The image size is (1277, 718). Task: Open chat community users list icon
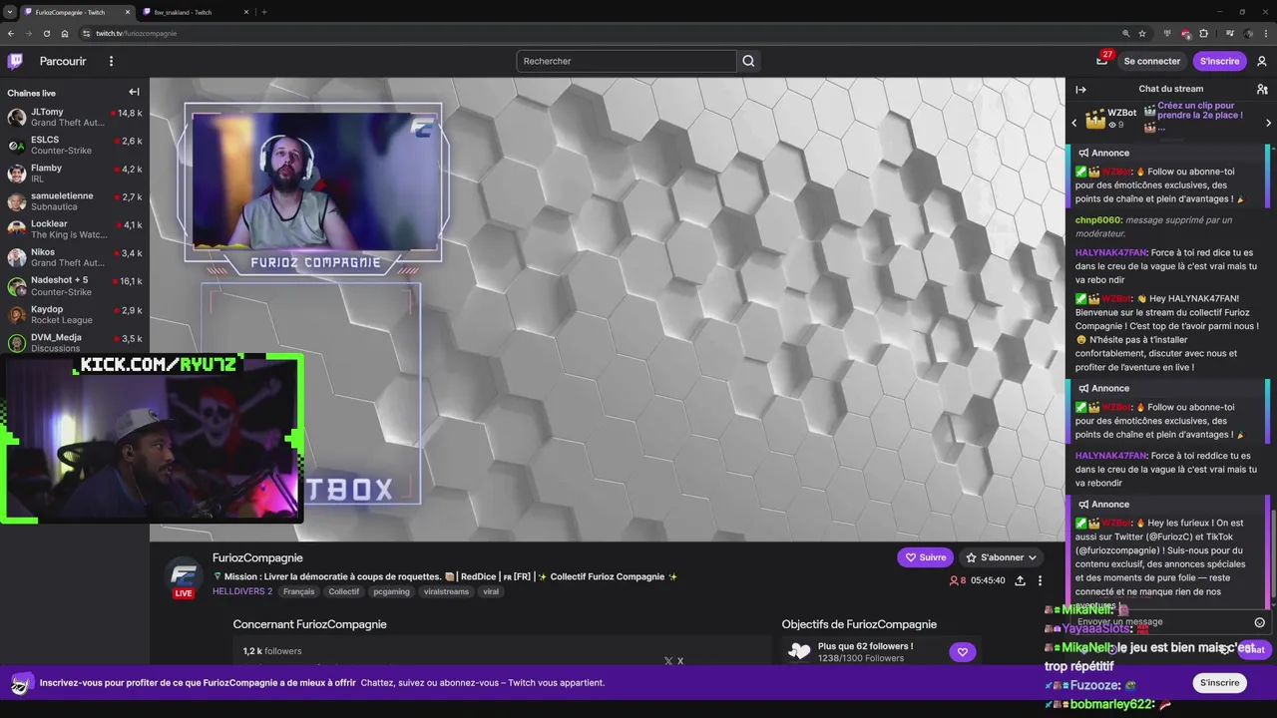[1262, 89]
